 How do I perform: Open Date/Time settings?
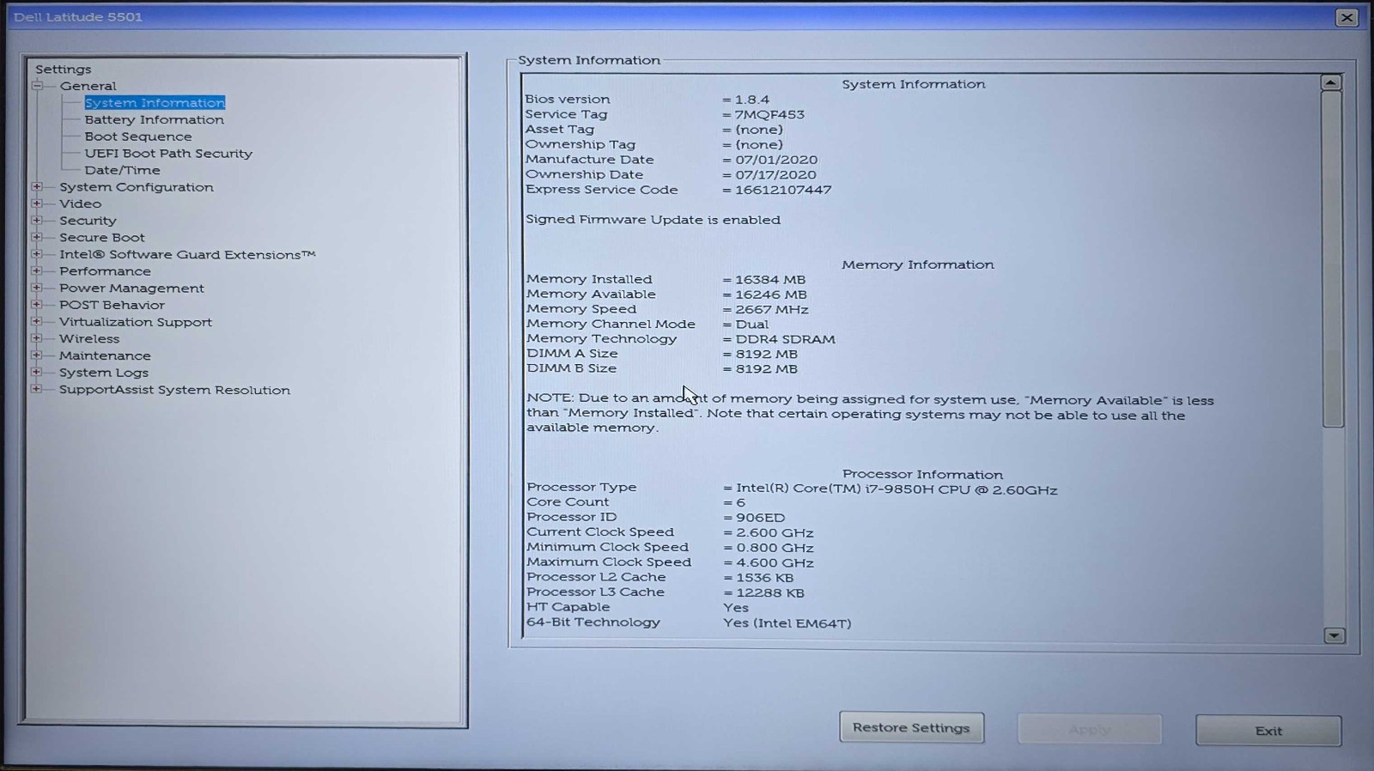pos(122,170)
